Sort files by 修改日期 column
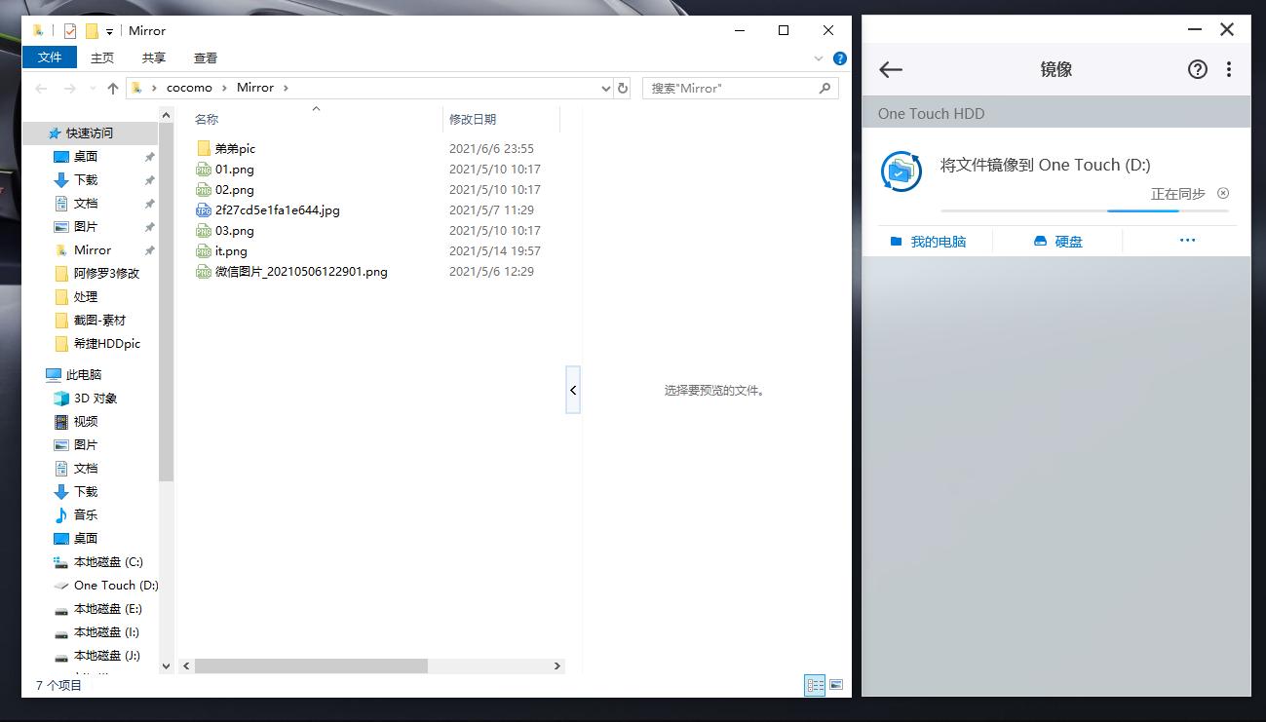 pos(473,119)
